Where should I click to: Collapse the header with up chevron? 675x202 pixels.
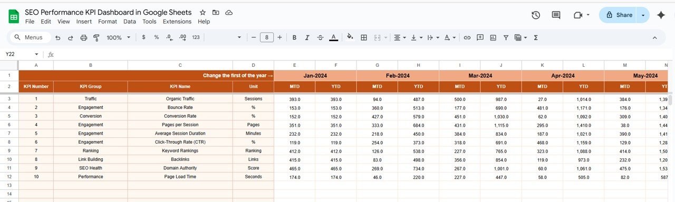[x=655, y=37]
